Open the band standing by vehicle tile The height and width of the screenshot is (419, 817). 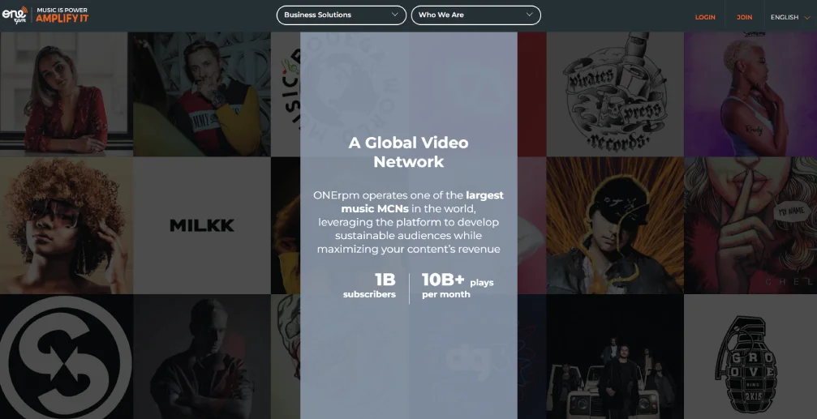tap(615, 357)
